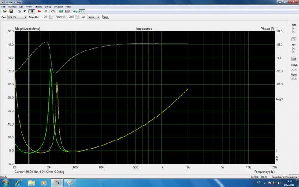Click the Fit button on right panel
Screen dimensions: 299x187
click(x=294, y=39)
